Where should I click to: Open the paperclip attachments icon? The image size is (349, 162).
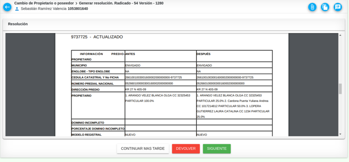312,7
